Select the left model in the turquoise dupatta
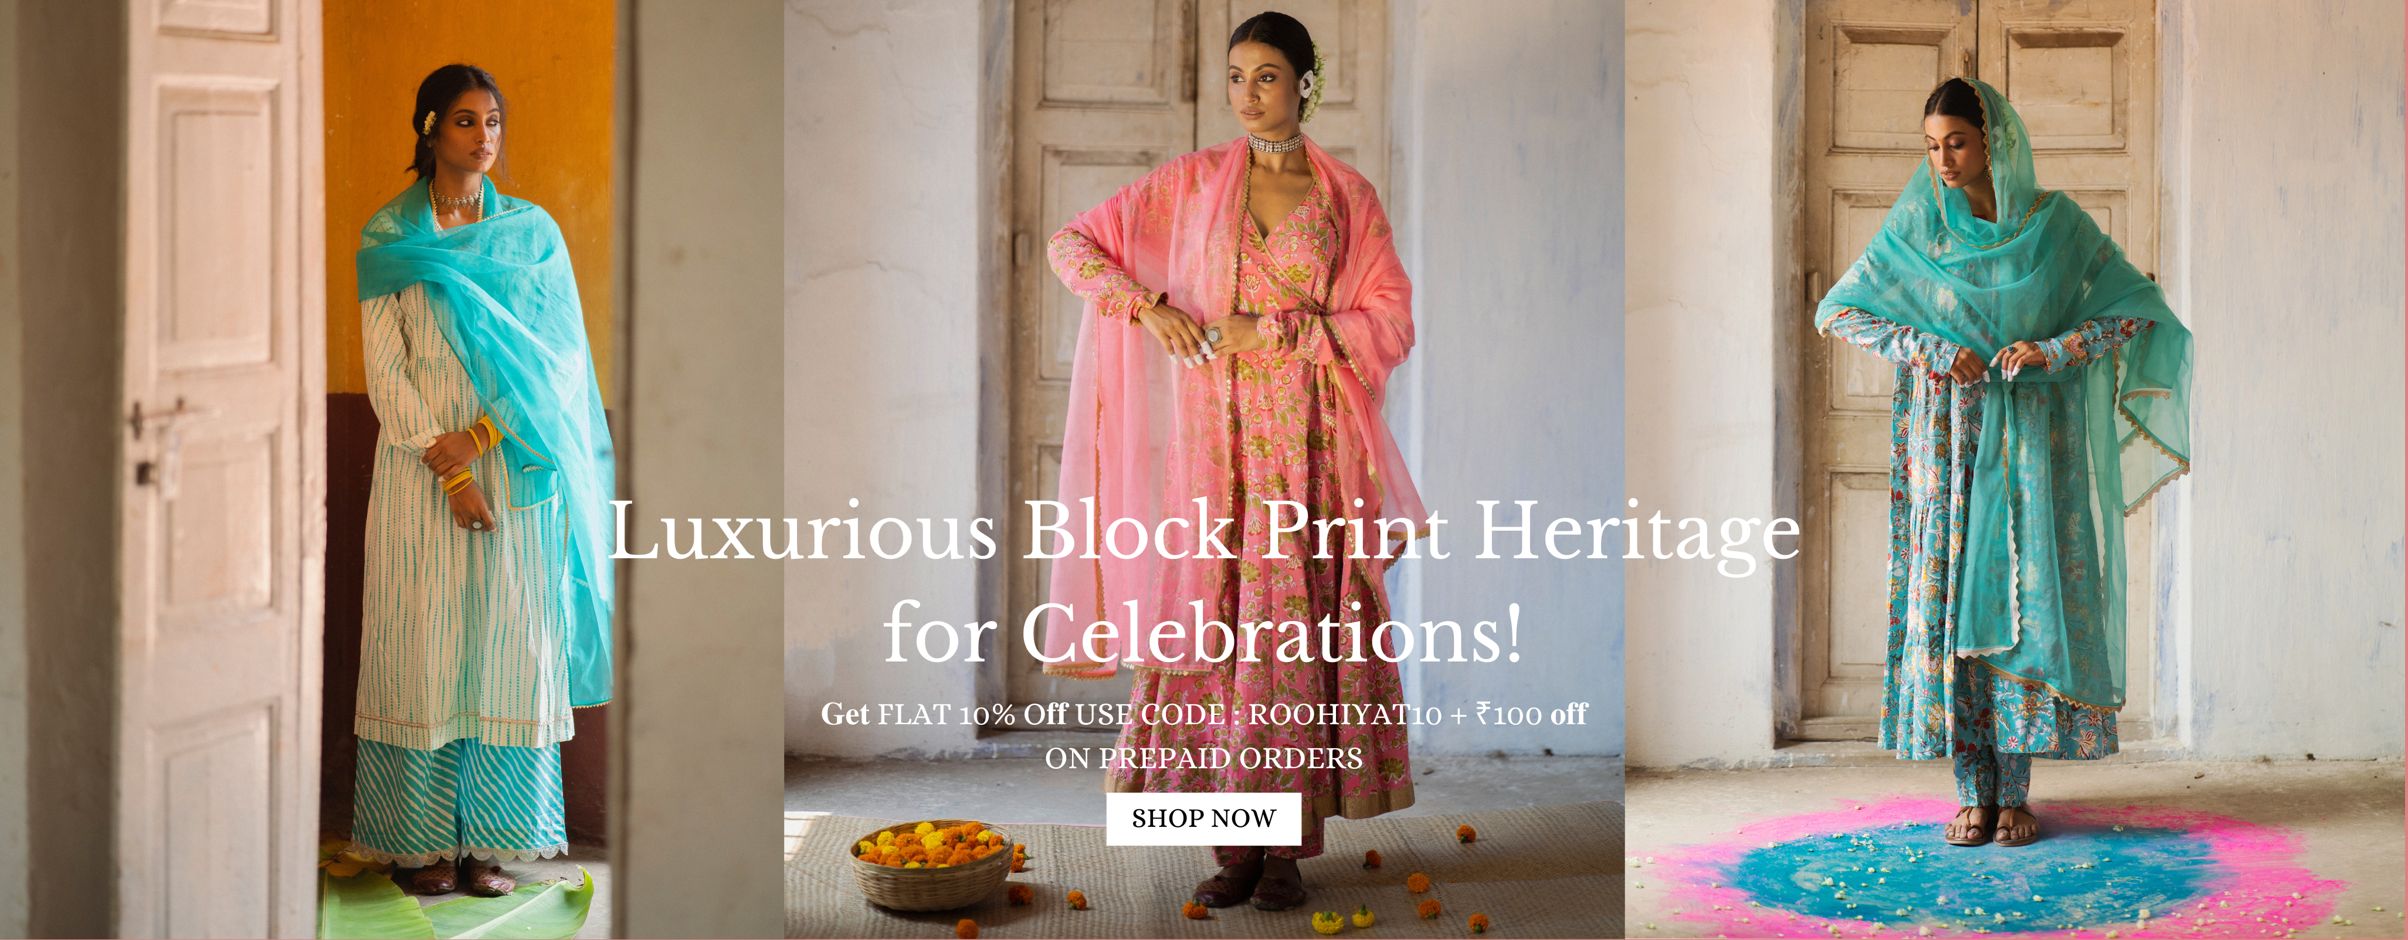The height and width of the screenshot is (940, 2408). tap(477, 477)
